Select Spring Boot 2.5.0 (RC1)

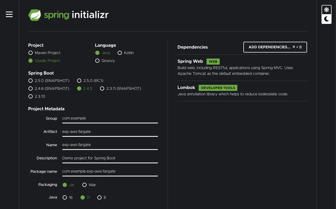coord(90,81)
